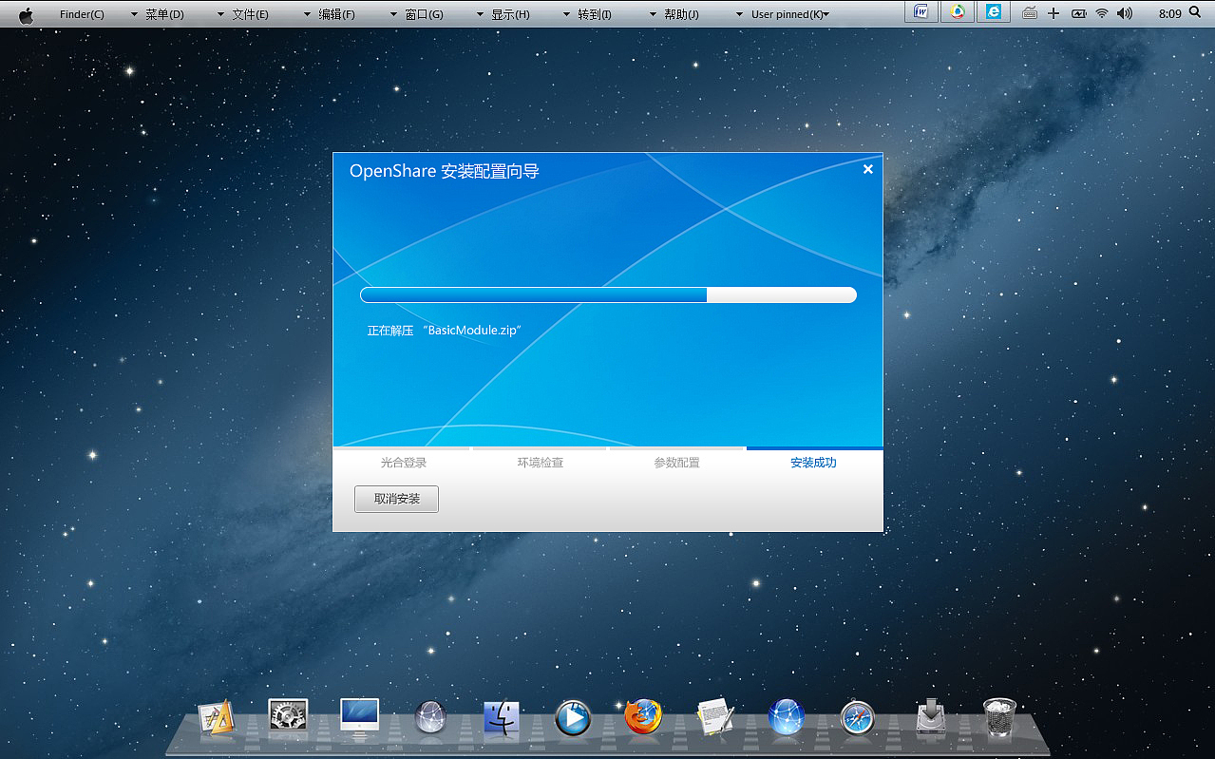Open the ruler-and-pencil Applications icon in the dock
The image size is (1215, 759).
[217, 717]
